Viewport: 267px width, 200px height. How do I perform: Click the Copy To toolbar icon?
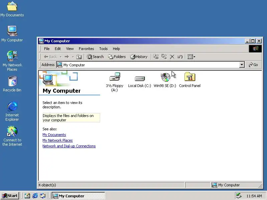coord(164,57)
